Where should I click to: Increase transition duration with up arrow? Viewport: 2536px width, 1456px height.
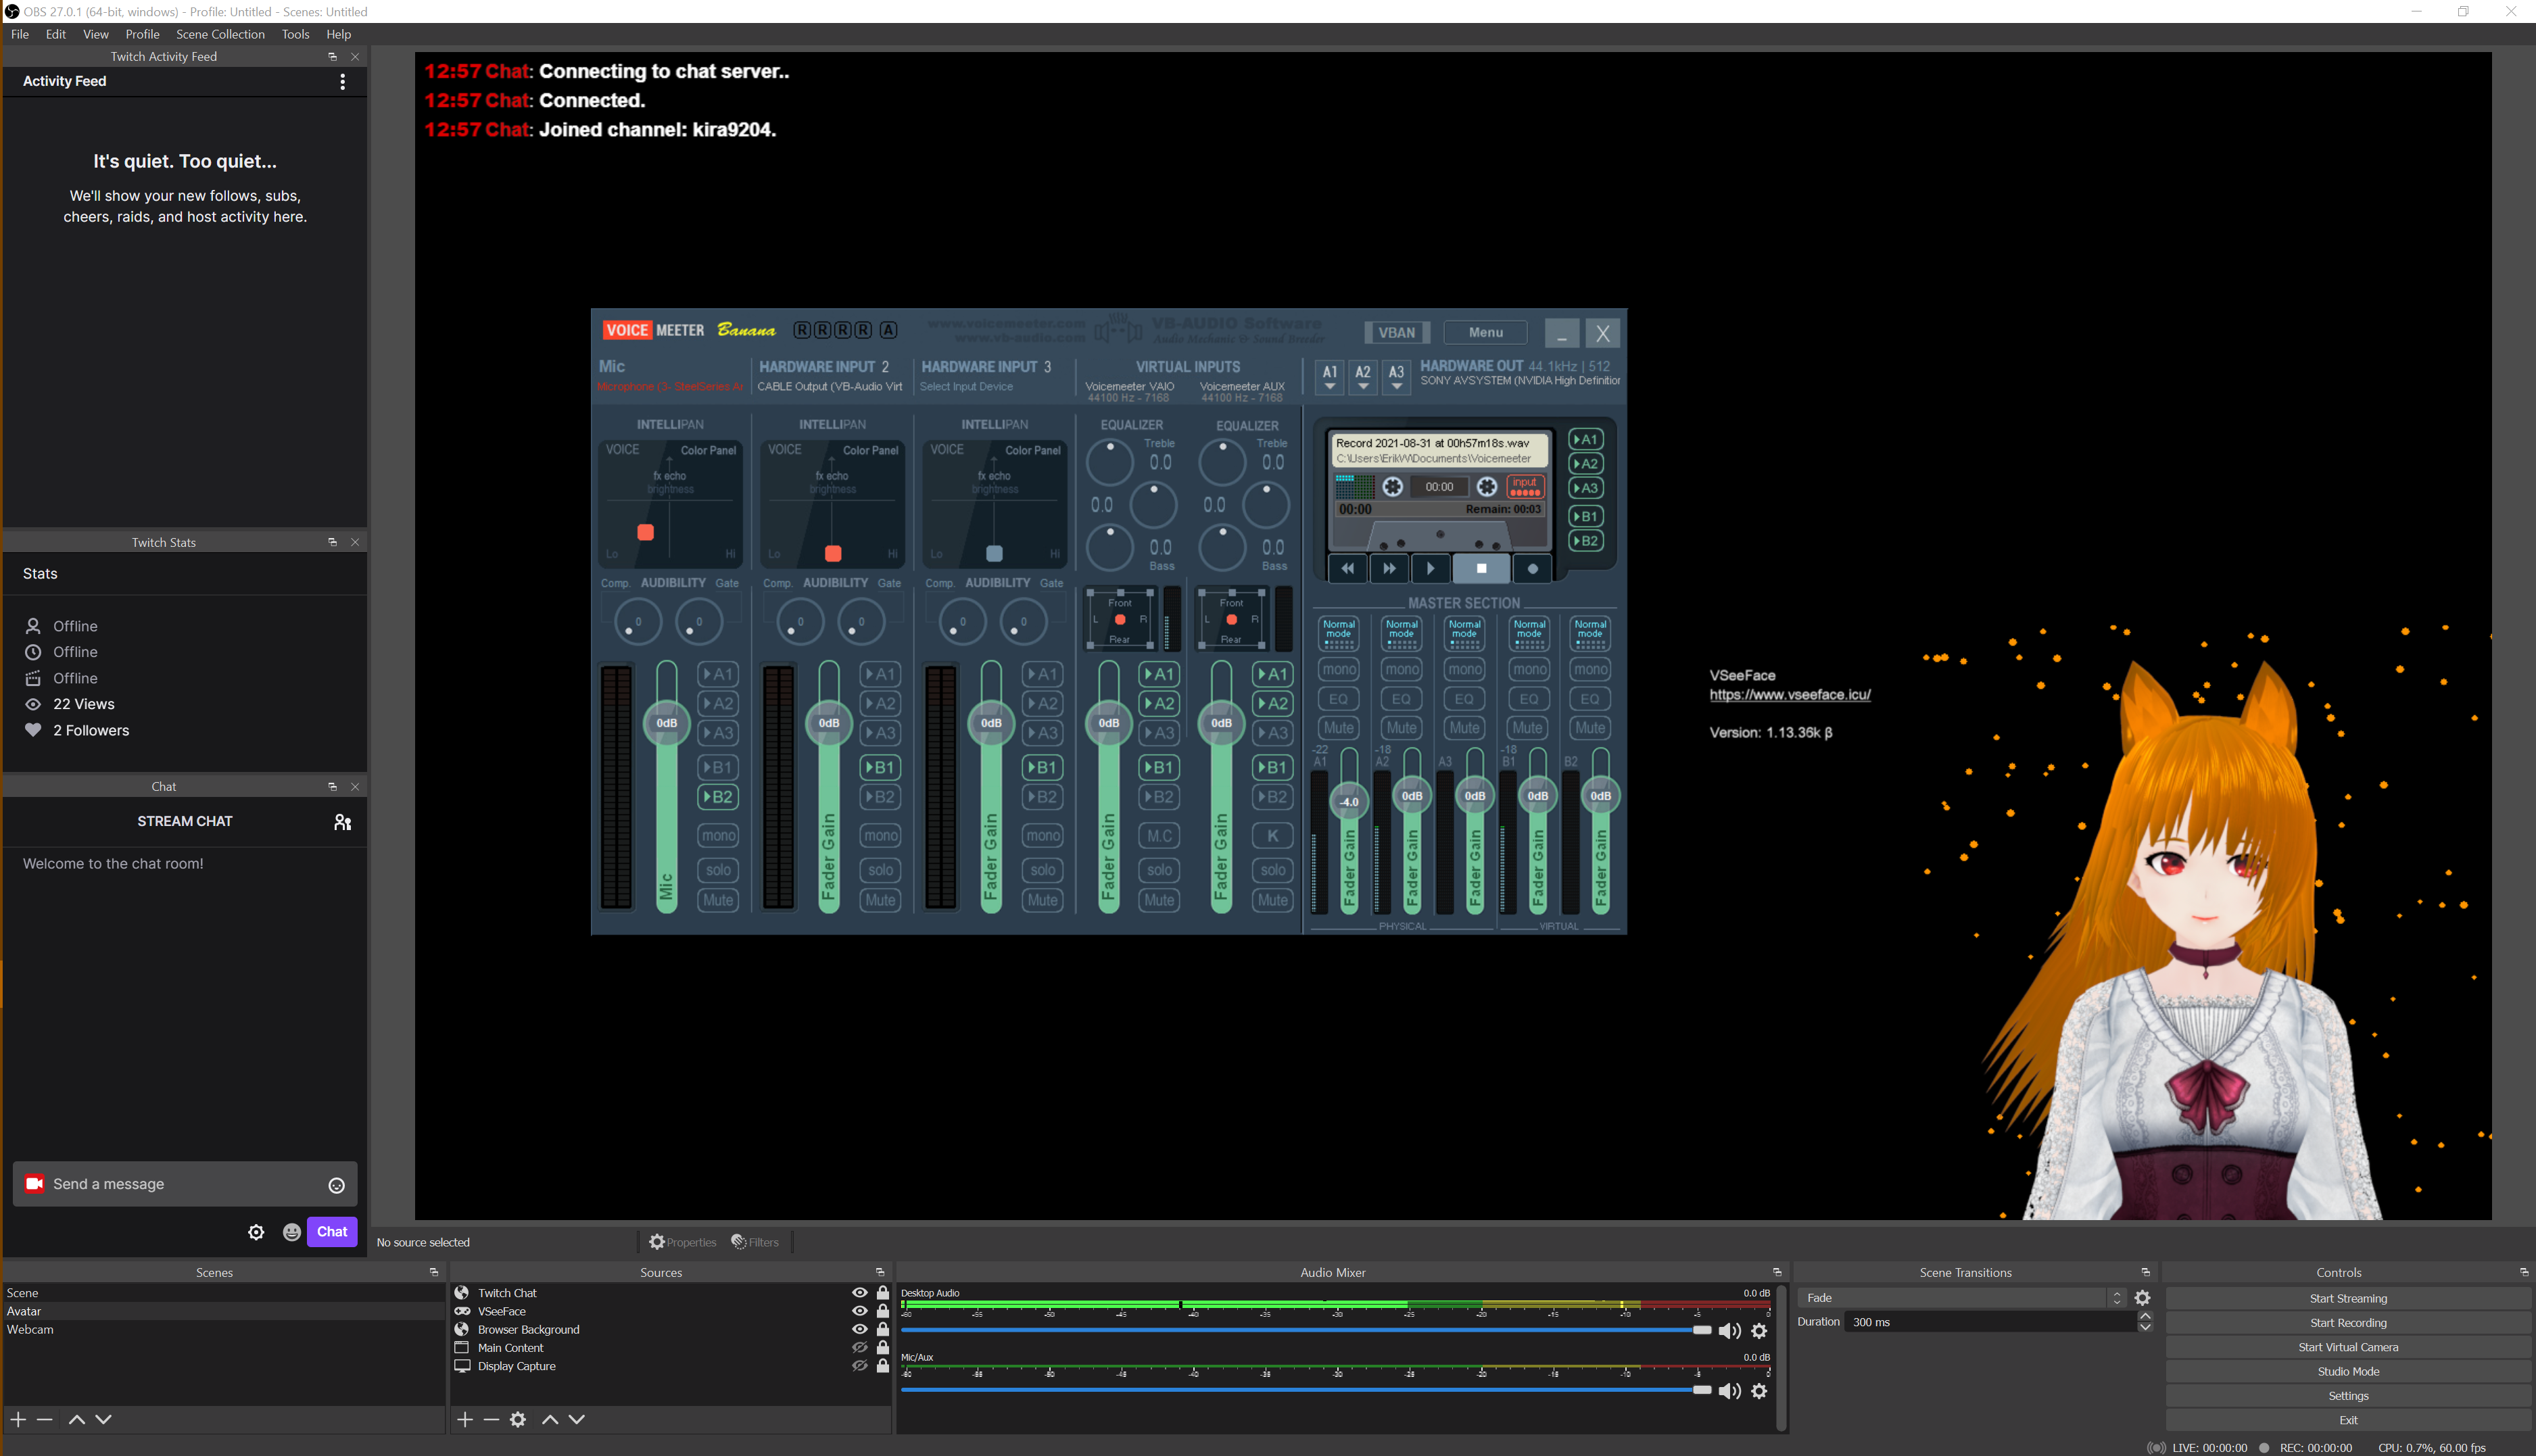click(x=2145, y=1316)
